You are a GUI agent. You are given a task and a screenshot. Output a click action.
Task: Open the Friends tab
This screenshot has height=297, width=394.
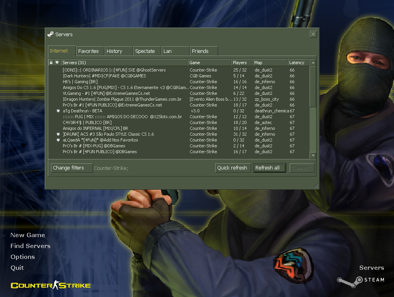pyautogui.click(x=204, y=51)
